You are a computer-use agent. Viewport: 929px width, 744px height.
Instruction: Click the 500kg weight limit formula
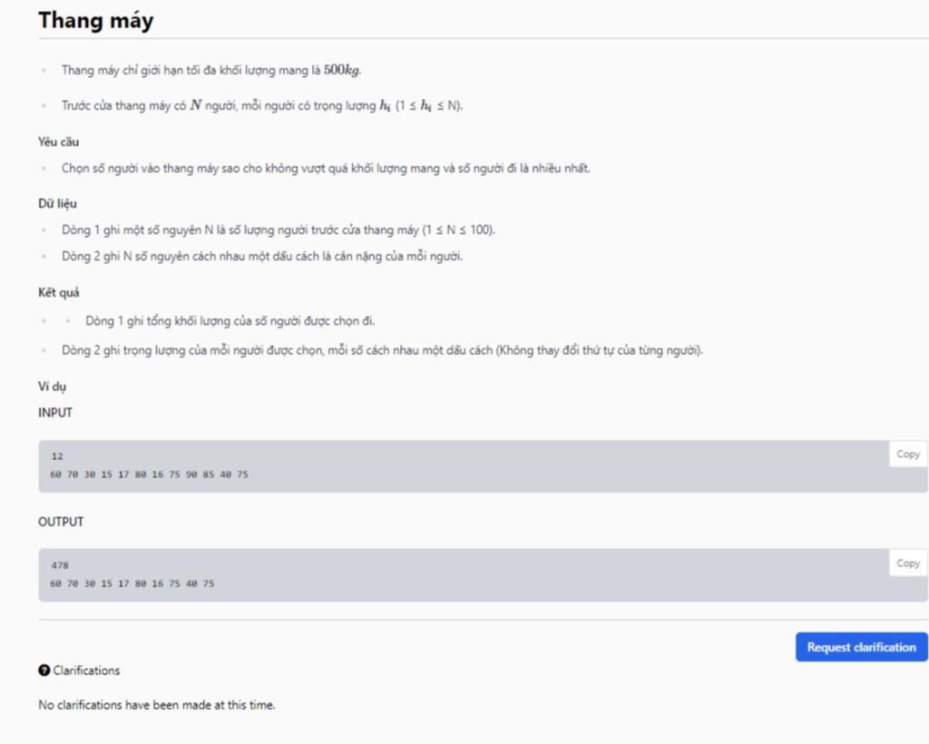click(342, 70)
